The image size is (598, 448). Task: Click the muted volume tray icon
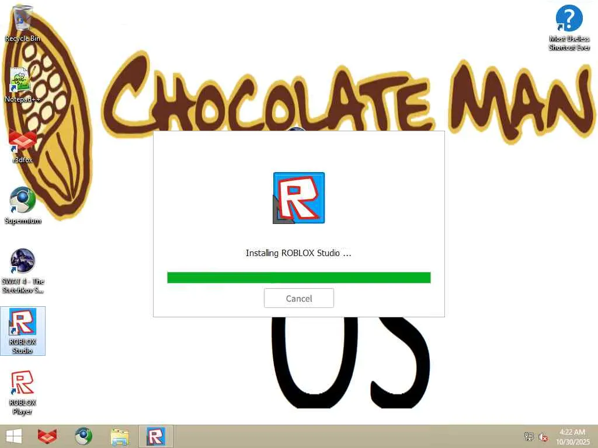543,436
